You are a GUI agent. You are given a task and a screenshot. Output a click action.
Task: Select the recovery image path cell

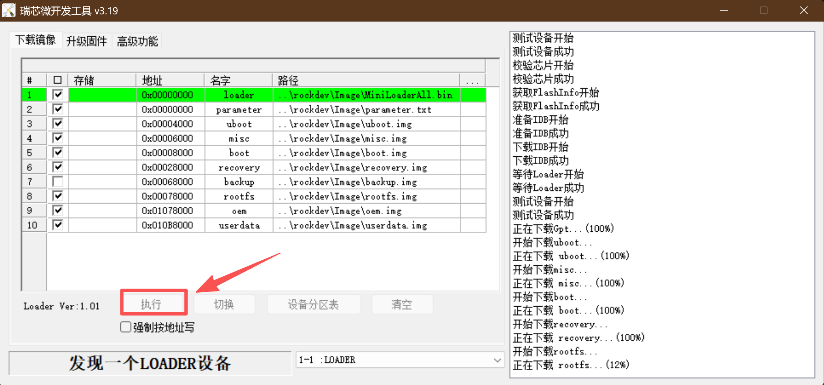366,167
